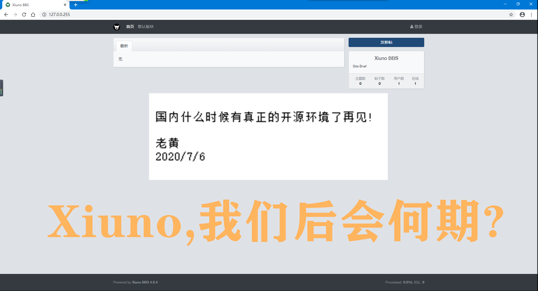Click the farewell message image

tap(268, 137)
